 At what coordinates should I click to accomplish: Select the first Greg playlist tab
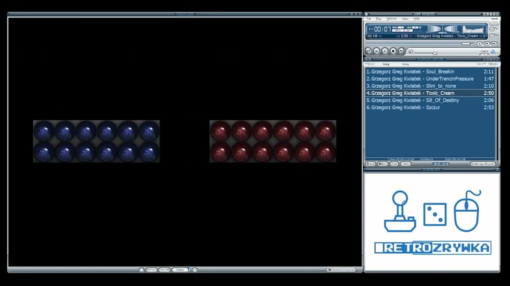386,64
